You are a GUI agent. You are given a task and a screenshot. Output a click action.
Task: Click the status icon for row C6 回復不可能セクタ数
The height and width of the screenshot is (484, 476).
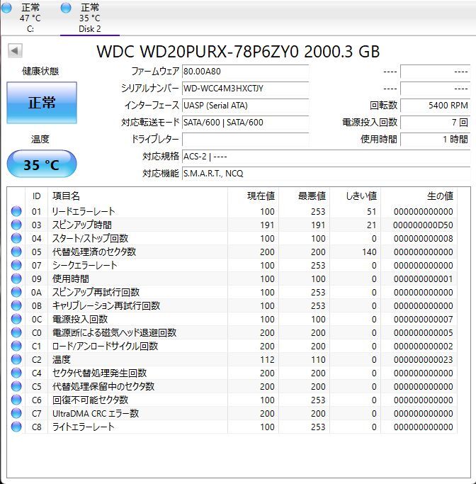pos(16,400)
